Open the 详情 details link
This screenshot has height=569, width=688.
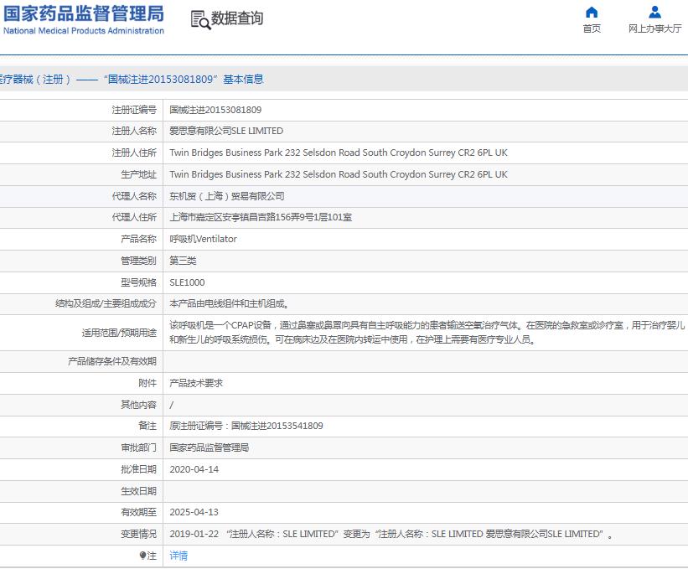(178, 556)
